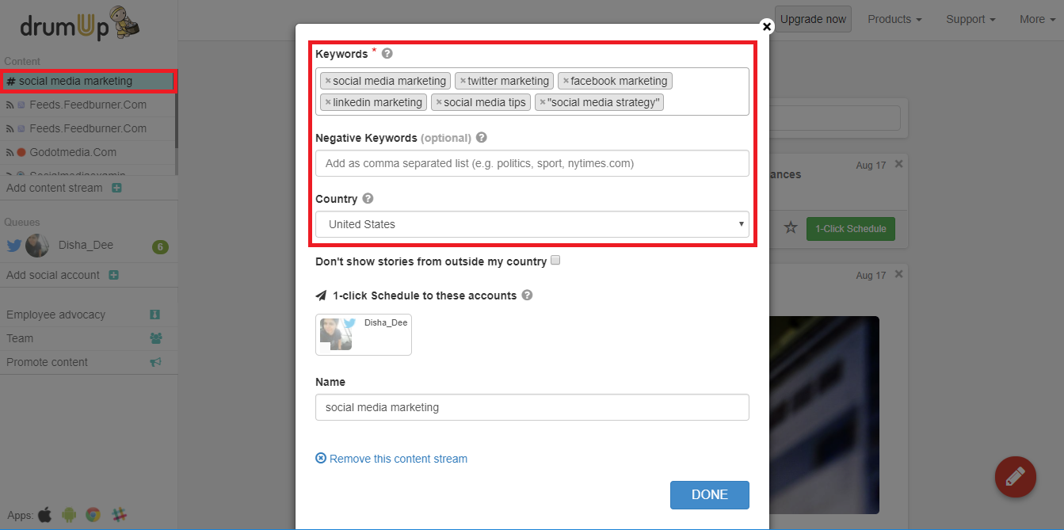
Task: Remove the "social media strategy" quoted keyword tag
Action: (x=542, y=102)
